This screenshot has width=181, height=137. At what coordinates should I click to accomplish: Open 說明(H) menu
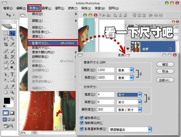coord(114,8)
